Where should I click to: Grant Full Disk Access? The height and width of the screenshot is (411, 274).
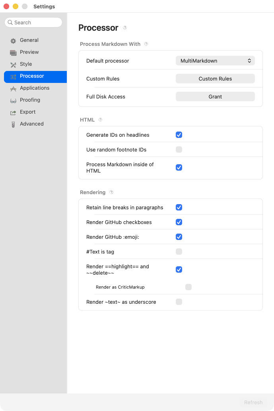(x=215, y=96)
